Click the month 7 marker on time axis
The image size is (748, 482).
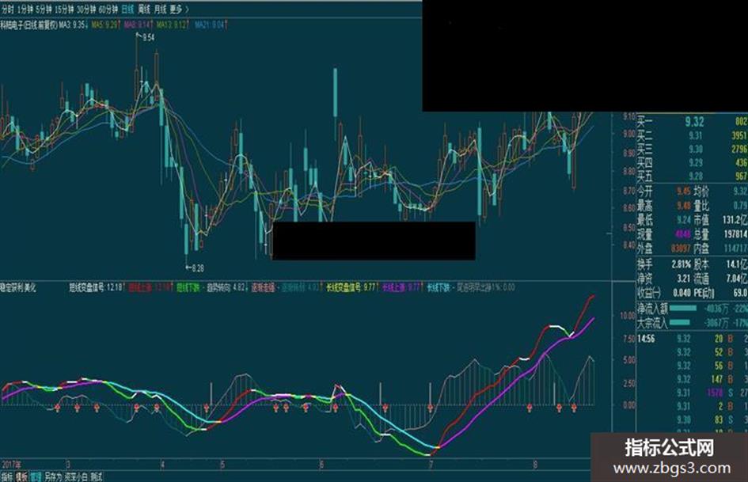(x=431, y=465)
